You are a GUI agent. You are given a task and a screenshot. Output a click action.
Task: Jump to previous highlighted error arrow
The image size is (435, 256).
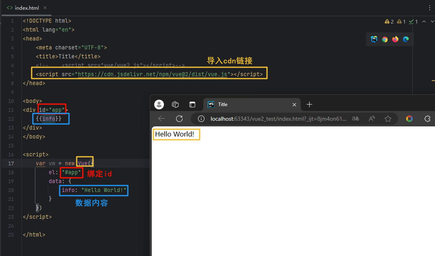tap(424, 21)
